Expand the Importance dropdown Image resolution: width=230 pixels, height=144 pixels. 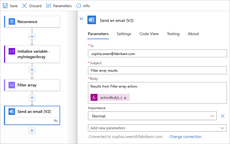(x=213, y=116)
